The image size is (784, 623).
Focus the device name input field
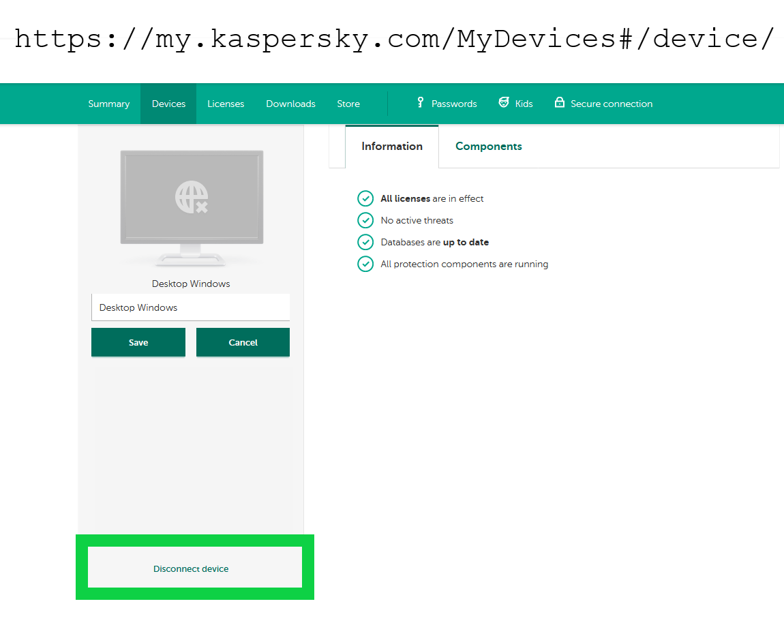pyautogui.click(x=190, y=307)
